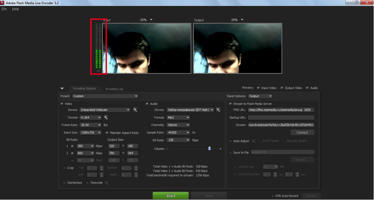Open the audio Bit Rate 128 dropdown
The image size is (374, 200).
pyautogui.click(x=178, y=140)
